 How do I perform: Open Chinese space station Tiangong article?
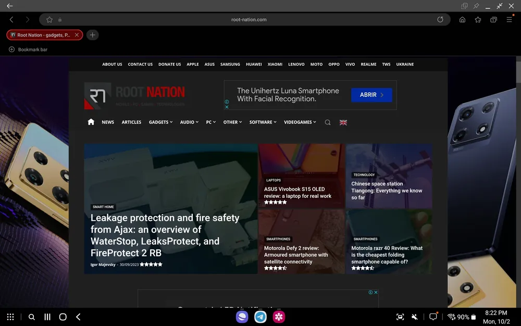[387, 191]
